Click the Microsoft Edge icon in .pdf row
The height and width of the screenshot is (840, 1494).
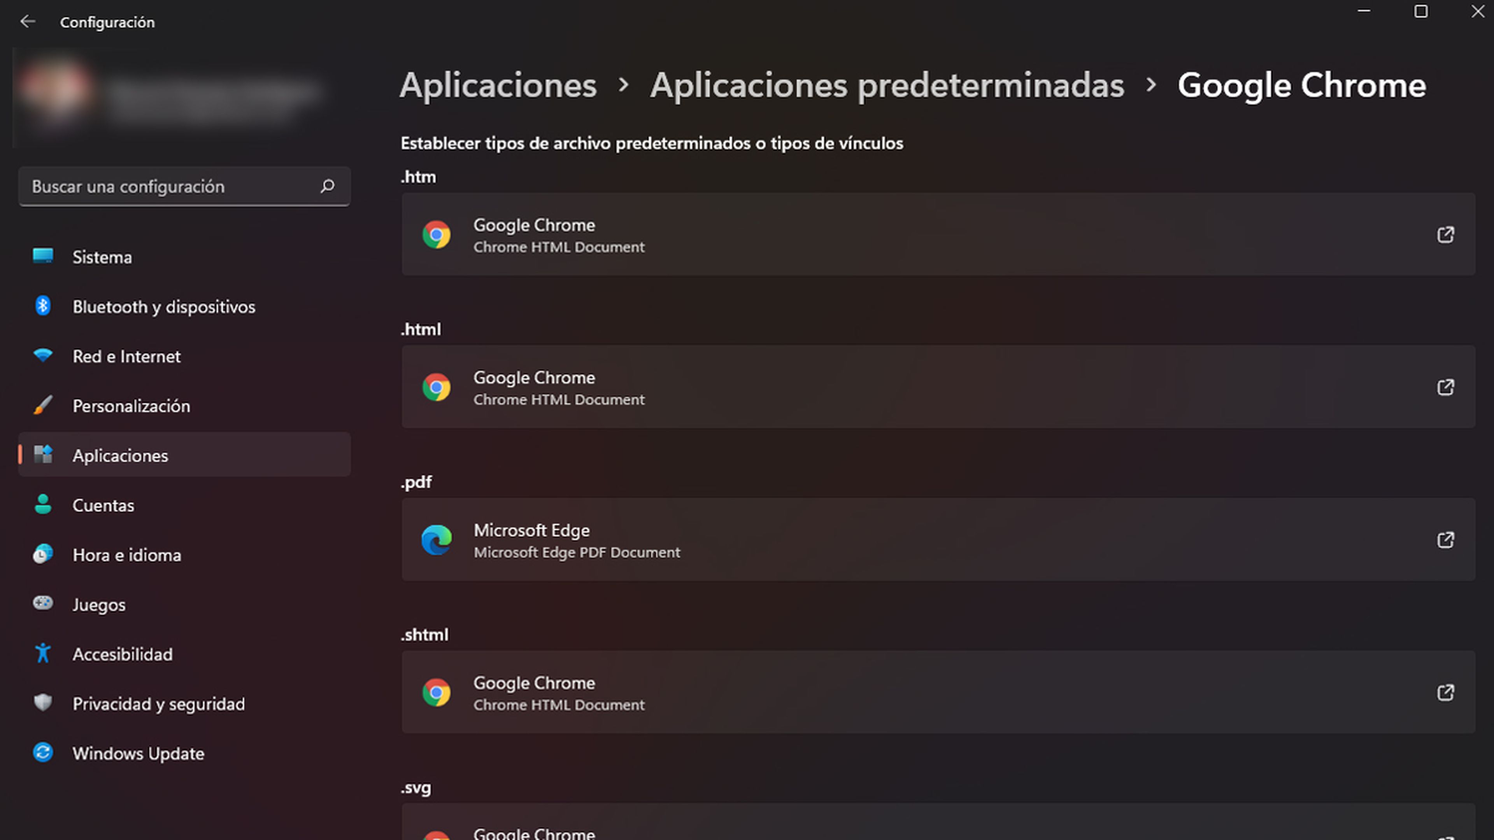436,540
